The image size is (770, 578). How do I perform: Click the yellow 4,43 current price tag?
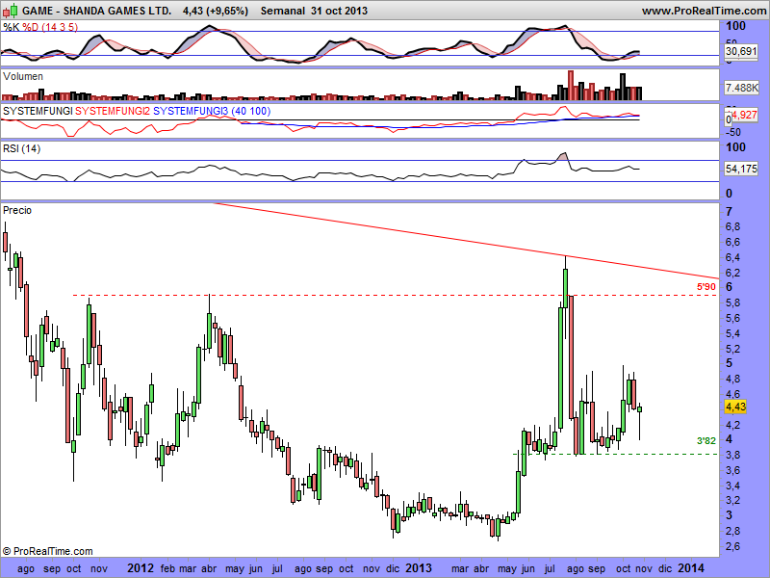pyautogui.click(x=735, y=407)
